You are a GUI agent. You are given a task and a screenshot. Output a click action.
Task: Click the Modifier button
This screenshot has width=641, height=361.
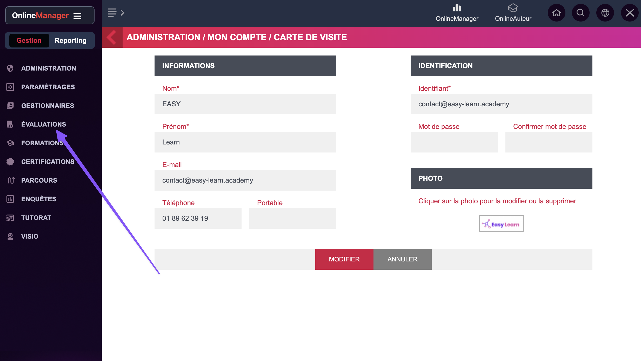pos(344,259)
